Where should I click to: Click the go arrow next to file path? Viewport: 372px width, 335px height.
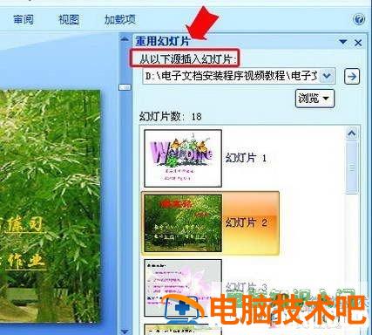point(352,77)
